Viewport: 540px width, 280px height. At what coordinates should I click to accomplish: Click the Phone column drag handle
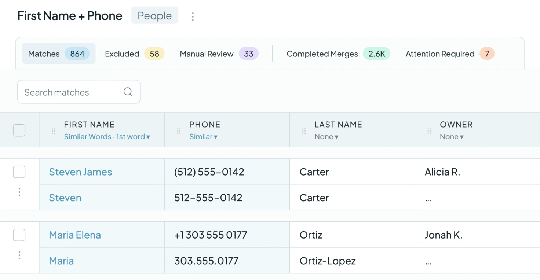(x=179, y=131)
